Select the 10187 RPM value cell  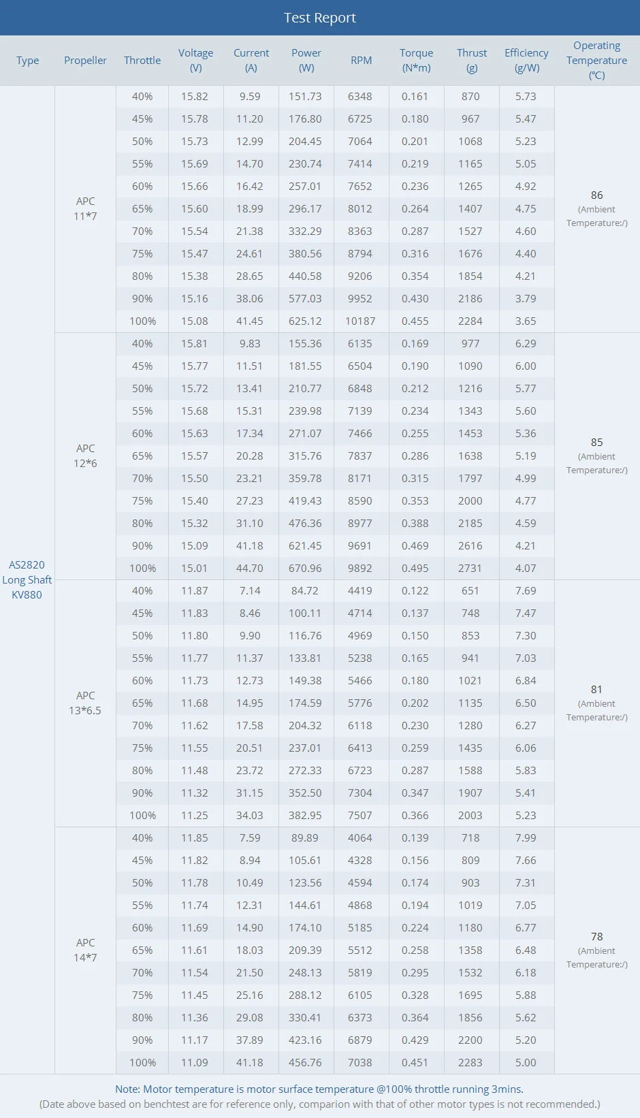360,321
